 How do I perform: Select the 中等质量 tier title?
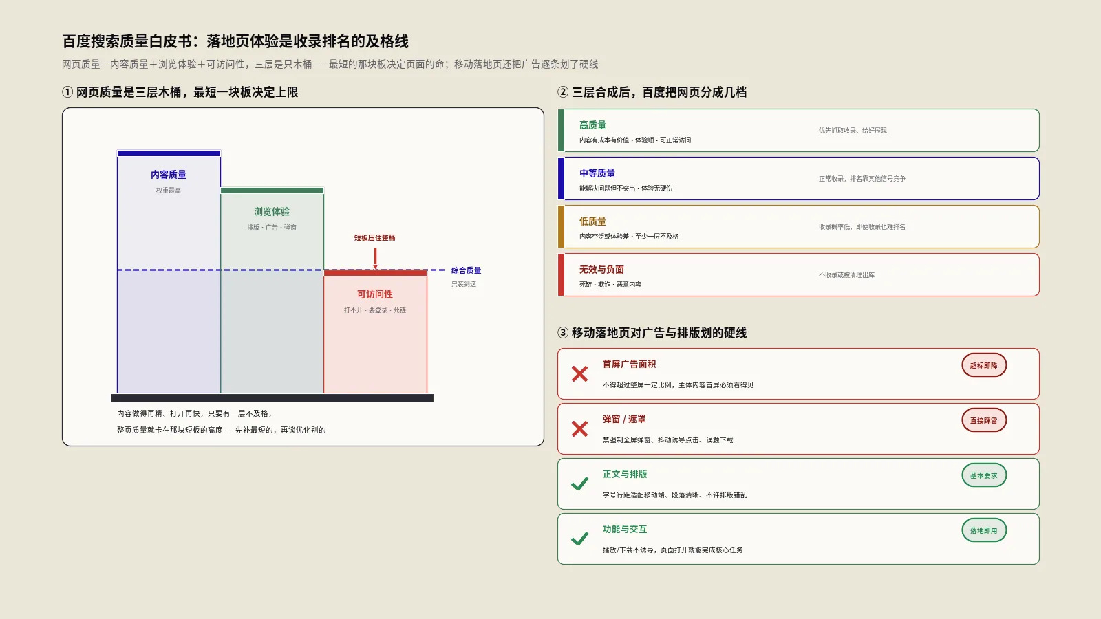click(597, 173)
